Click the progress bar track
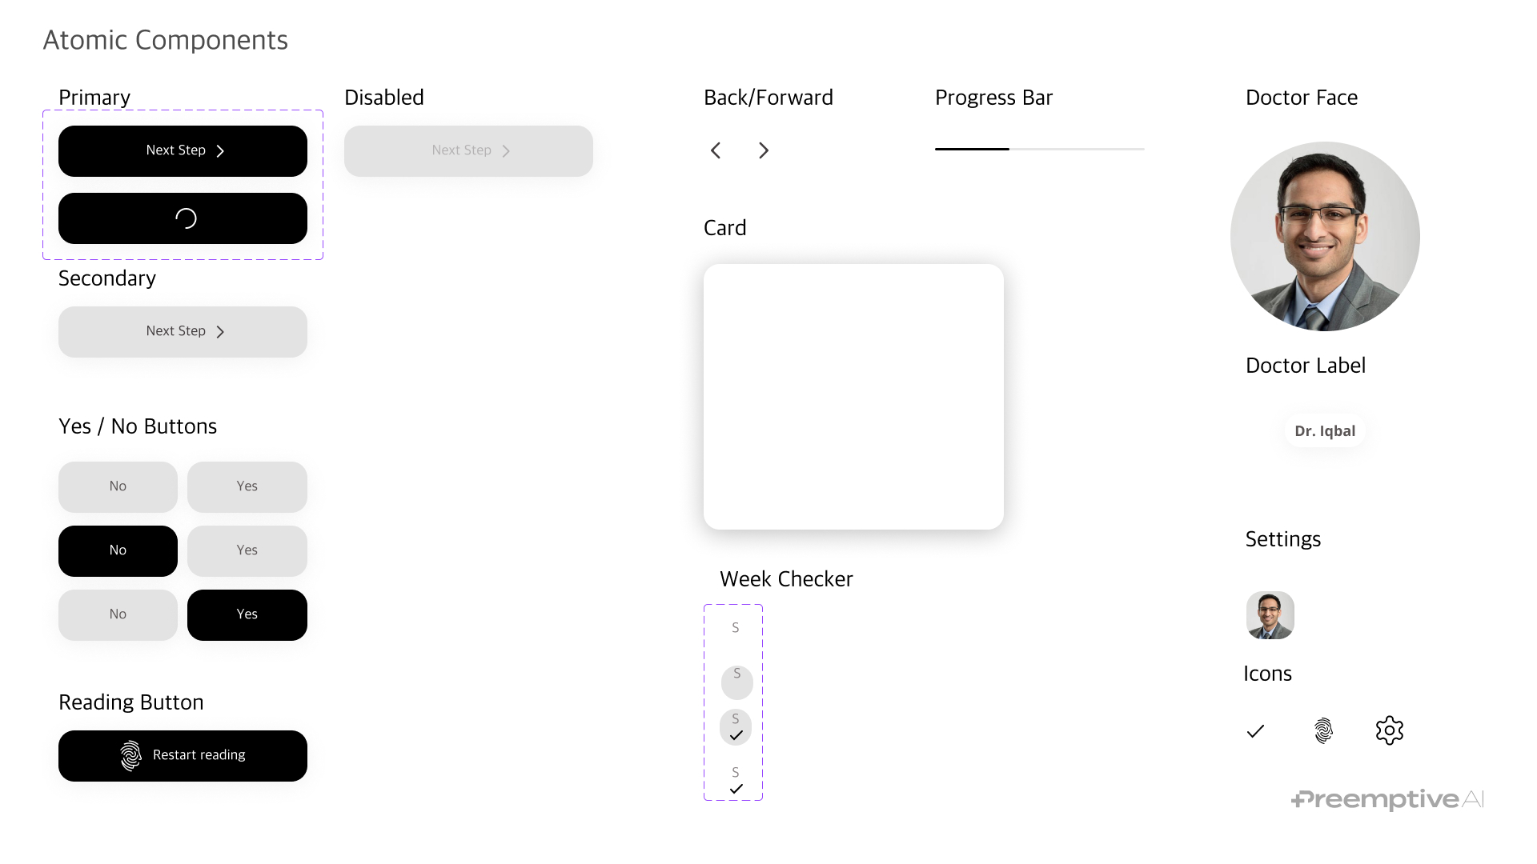 (1039, 149)
